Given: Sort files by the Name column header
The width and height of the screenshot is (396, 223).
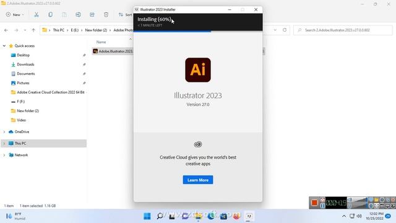Looking at the screenshot, I should tap(101, 42).
